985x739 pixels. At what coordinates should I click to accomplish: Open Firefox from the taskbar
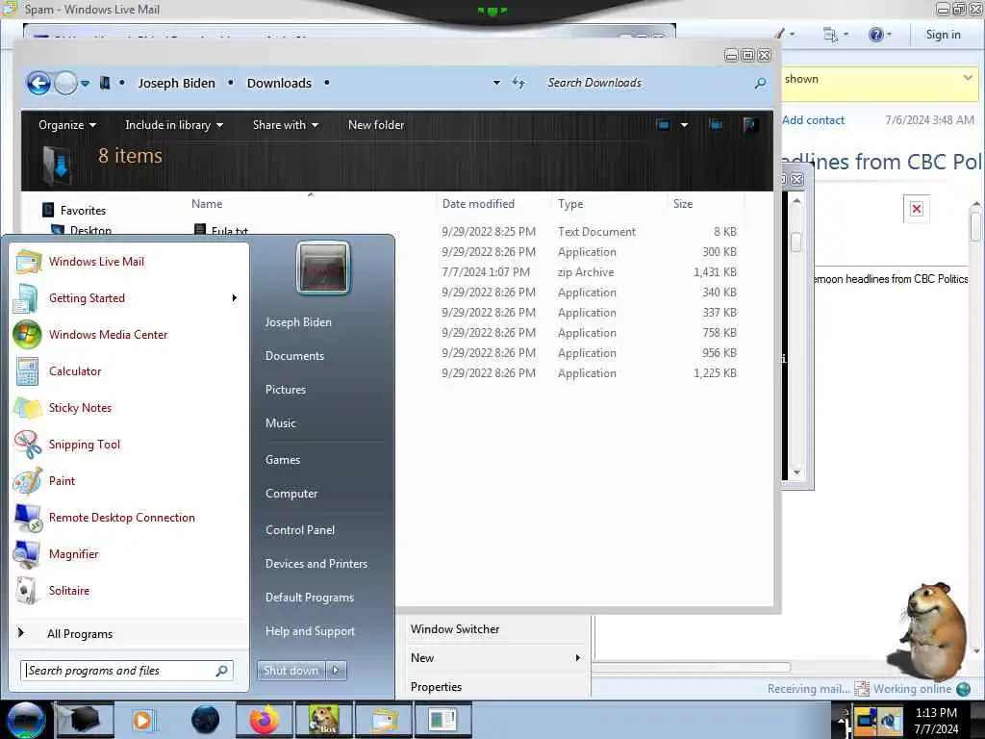coord(265,720)
